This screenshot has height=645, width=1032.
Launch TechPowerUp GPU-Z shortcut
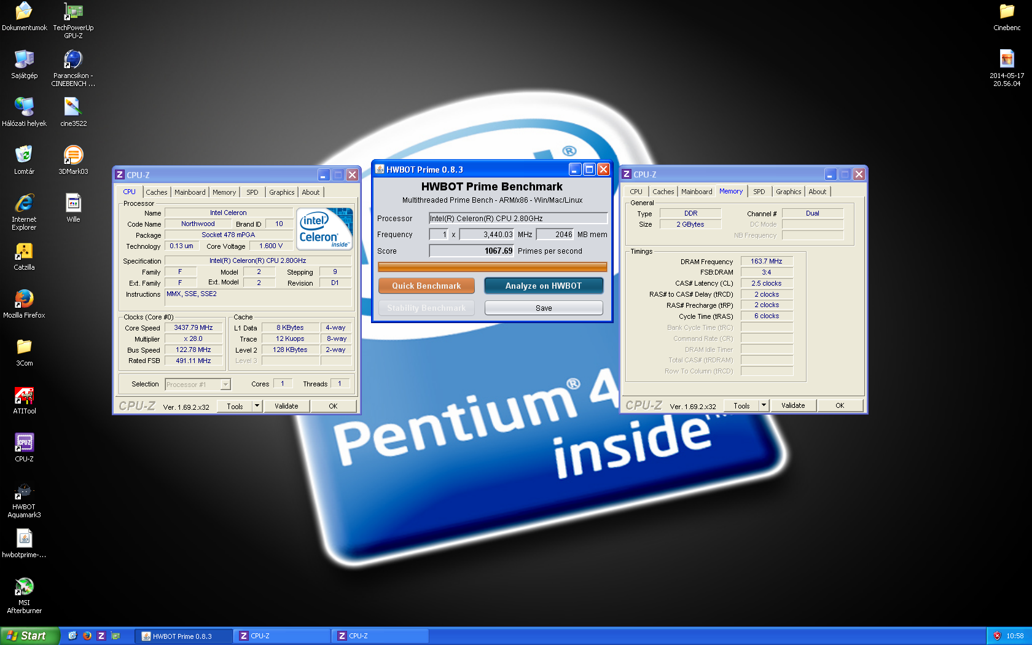[73, 20]
